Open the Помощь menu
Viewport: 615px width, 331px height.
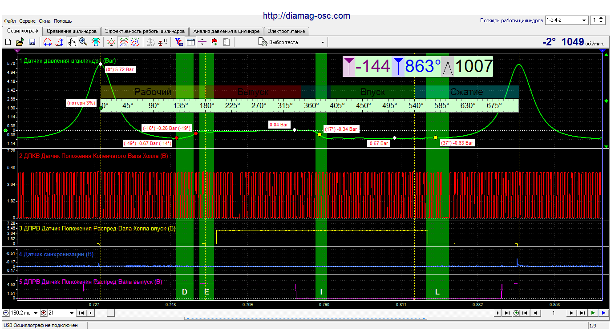(x=63, y=21)
